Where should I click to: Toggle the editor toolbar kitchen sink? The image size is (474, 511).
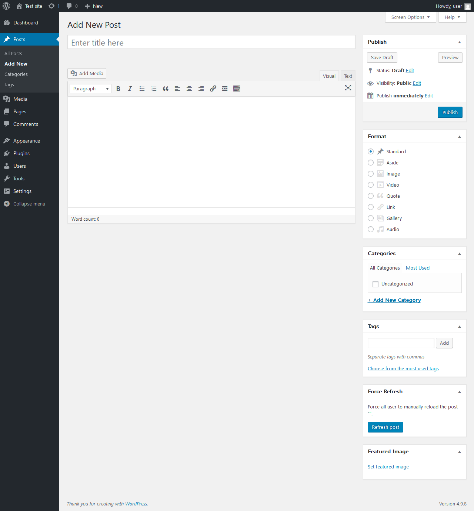click(x=237, y=88)
